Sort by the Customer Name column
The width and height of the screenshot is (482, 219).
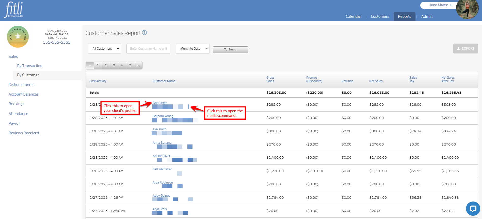pos(164,81)
